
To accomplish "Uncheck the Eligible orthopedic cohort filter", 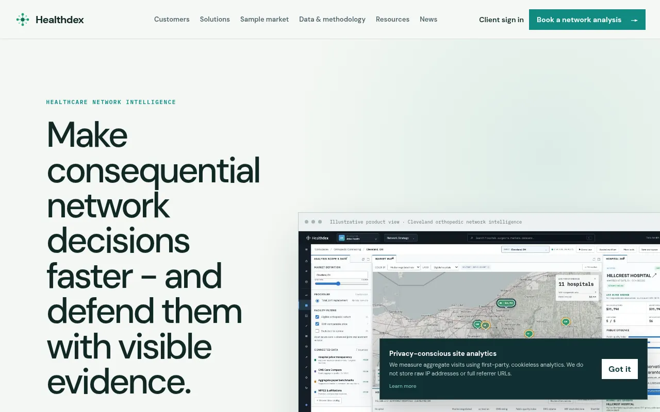I will point(317,317).
